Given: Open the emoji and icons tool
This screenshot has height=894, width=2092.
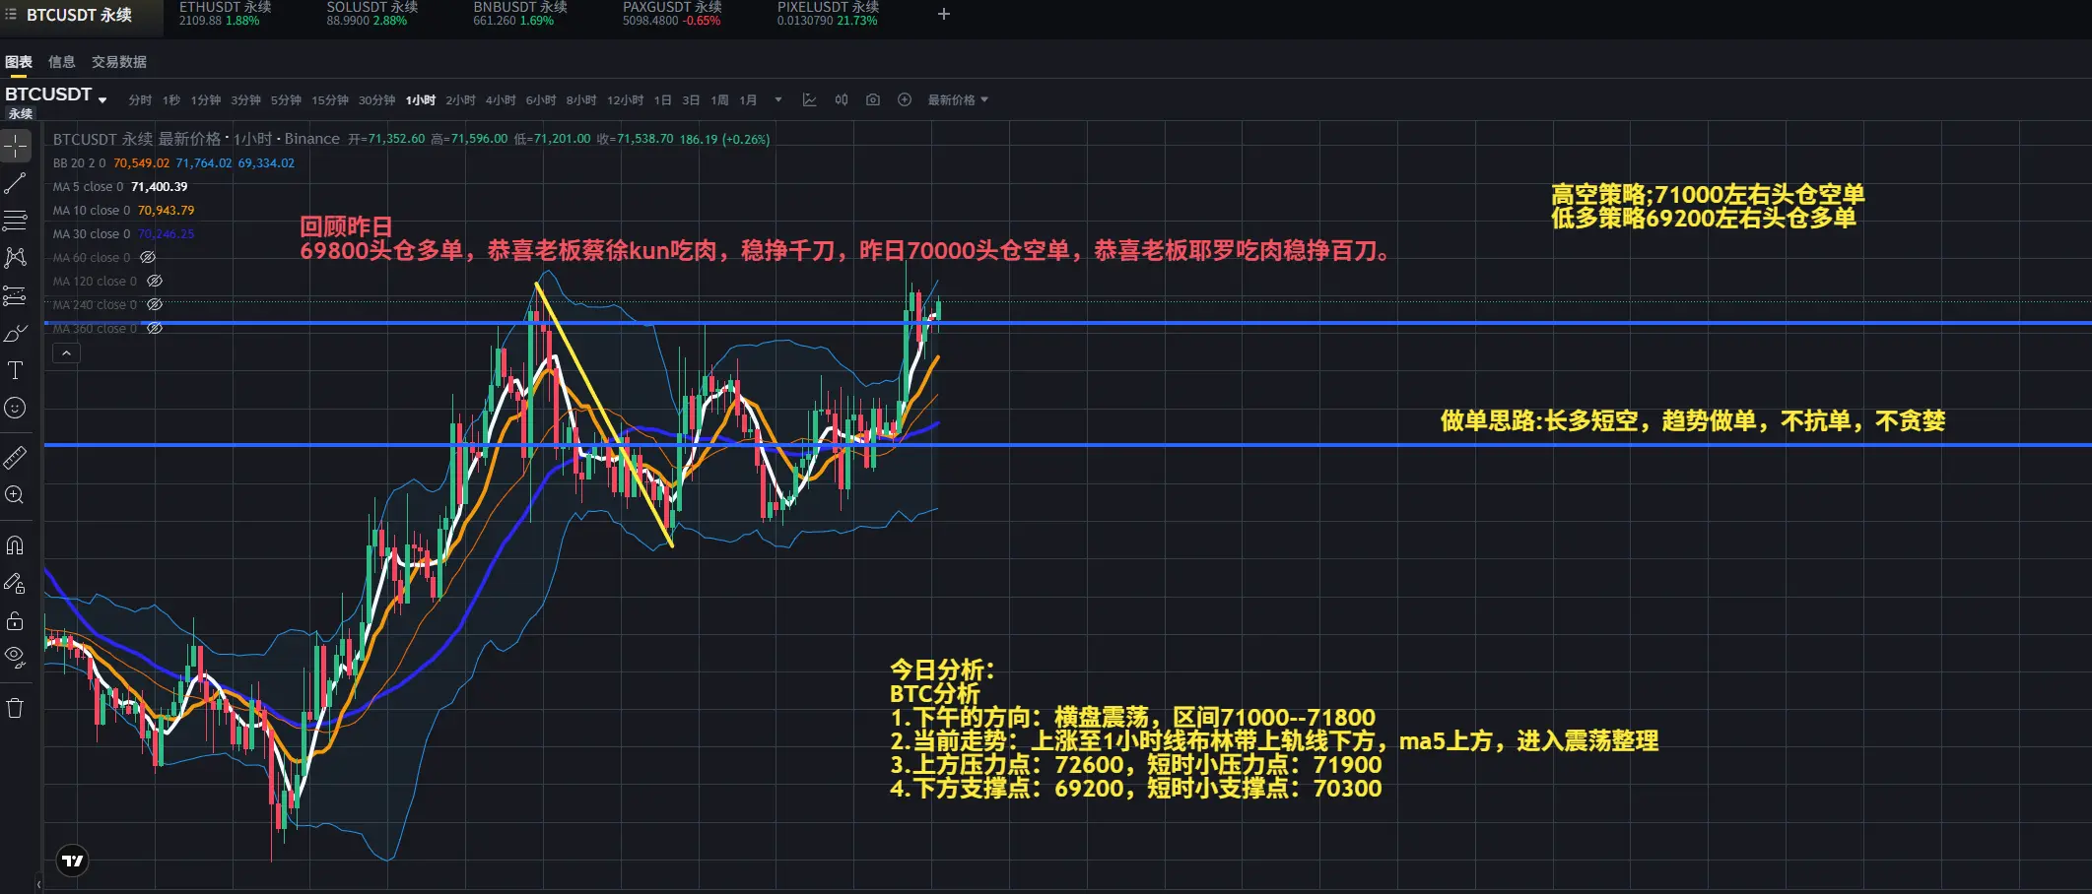Looking at the screenshot, I should (16, 409).
